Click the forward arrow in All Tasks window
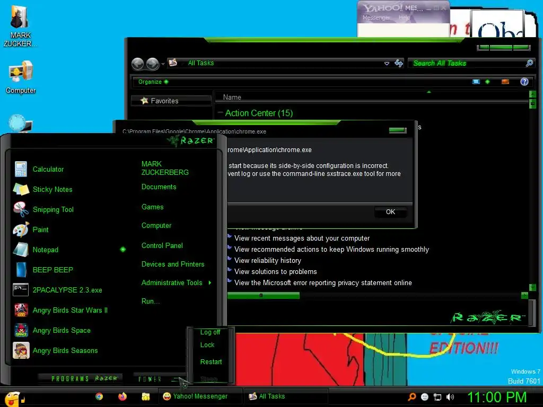Screen dimensions: 543x407 tap(152, 64)
